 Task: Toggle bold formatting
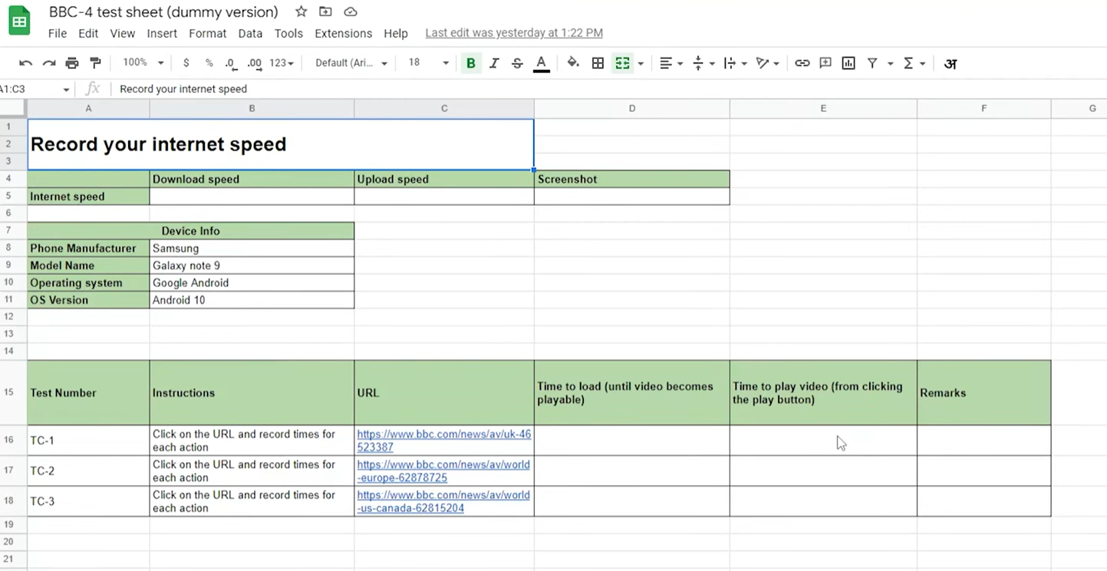point(471,63)
